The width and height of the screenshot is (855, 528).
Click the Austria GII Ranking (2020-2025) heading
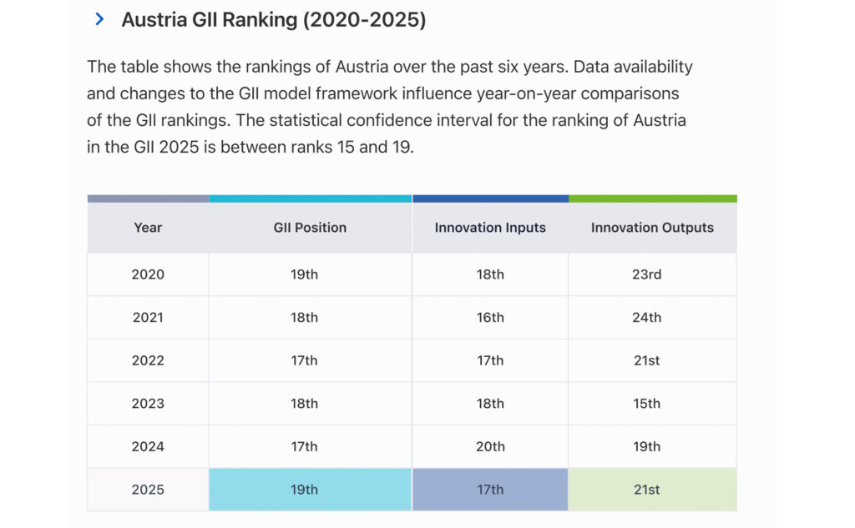tap(273, 20)
